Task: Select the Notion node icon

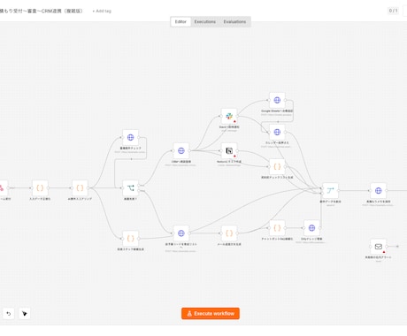Action: pos(229,151)
